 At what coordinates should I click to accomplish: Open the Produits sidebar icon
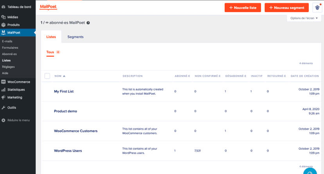[x=4, y=25]
